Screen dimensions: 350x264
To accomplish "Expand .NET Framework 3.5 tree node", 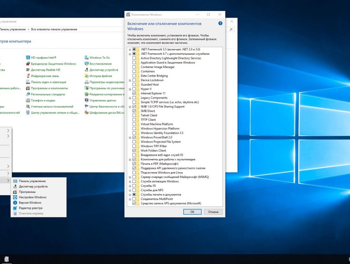I will [130, 49].
